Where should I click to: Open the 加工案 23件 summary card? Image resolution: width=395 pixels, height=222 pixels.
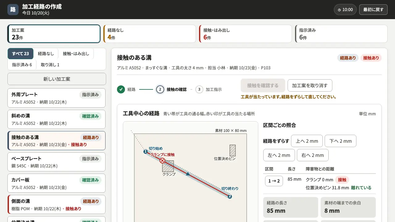[54, 34]
